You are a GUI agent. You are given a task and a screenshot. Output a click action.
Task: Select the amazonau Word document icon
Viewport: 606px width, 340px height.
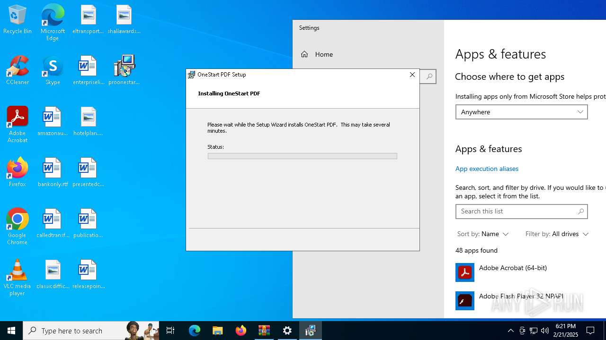tap(53, 122)
